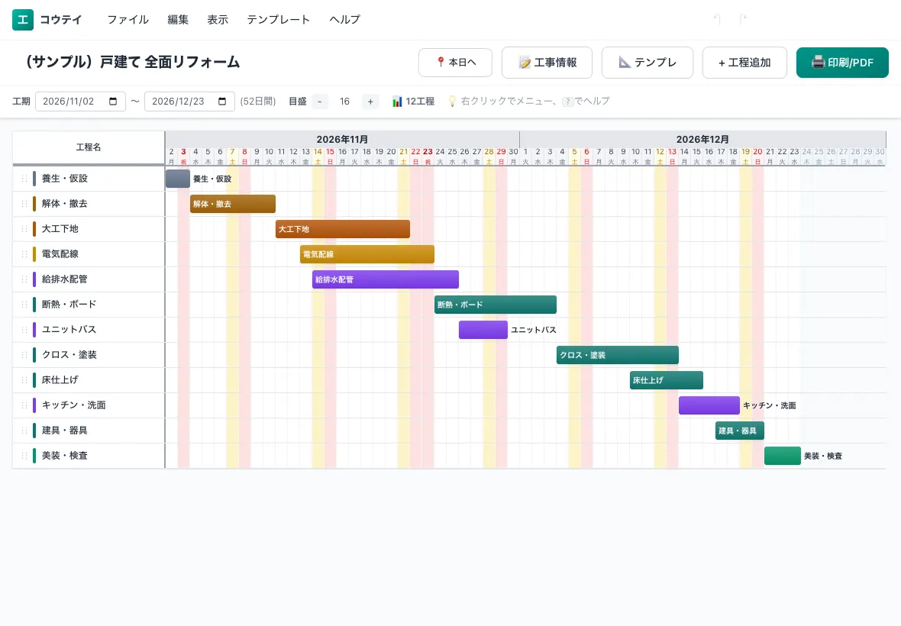Click the bar chart icon beside 12工程
901x626 pixels.
(397, 102)
